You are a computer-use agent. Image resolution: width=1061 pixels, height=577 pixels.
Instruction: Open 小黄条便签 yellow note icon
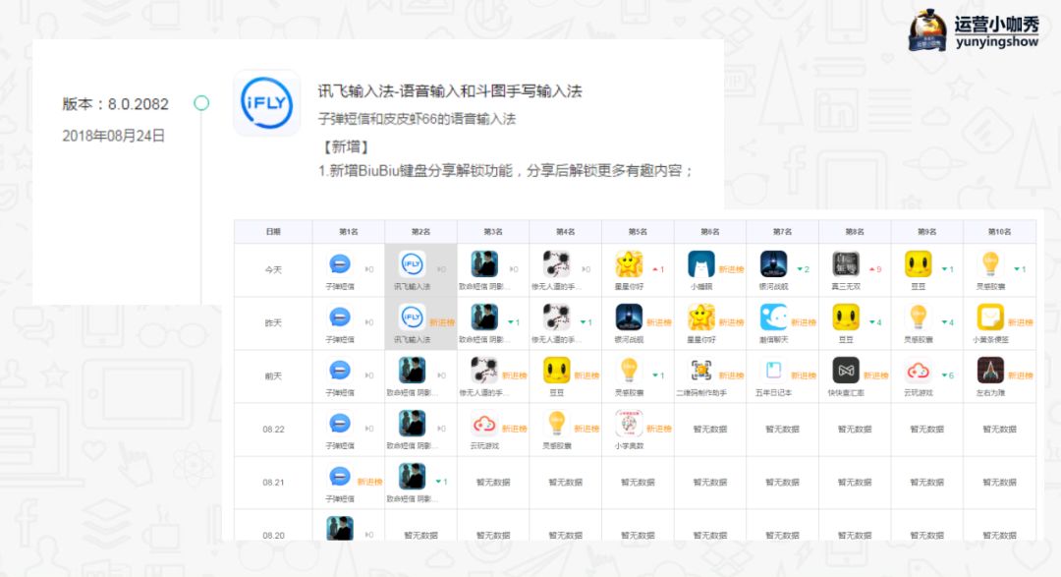[990, 317]
